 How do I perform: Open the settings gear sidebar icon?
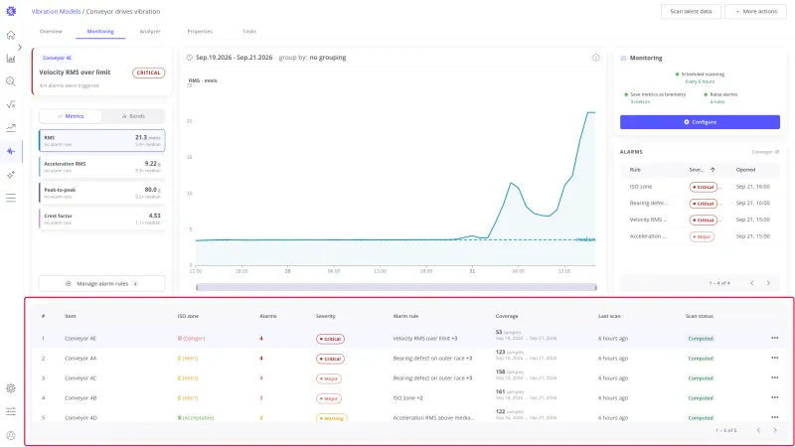[11, 388]
